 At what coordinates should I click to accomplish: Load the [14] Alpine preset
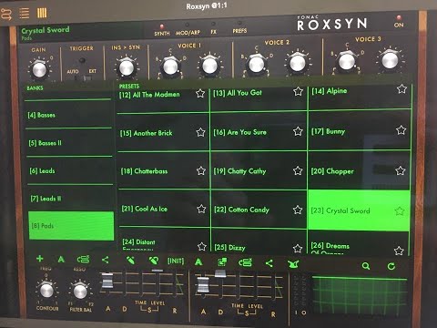[x=360, y=97]
